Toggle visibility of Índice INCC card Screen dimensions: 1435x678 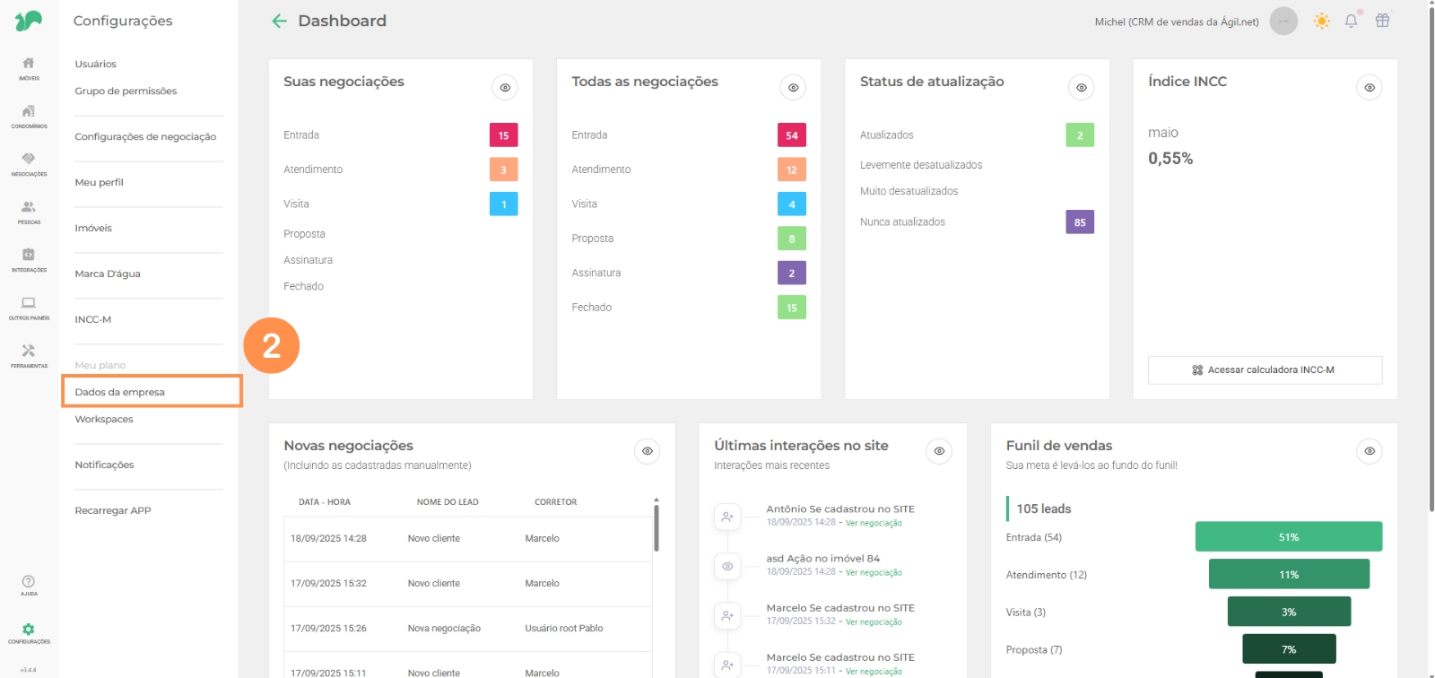tap(1369, 88)
